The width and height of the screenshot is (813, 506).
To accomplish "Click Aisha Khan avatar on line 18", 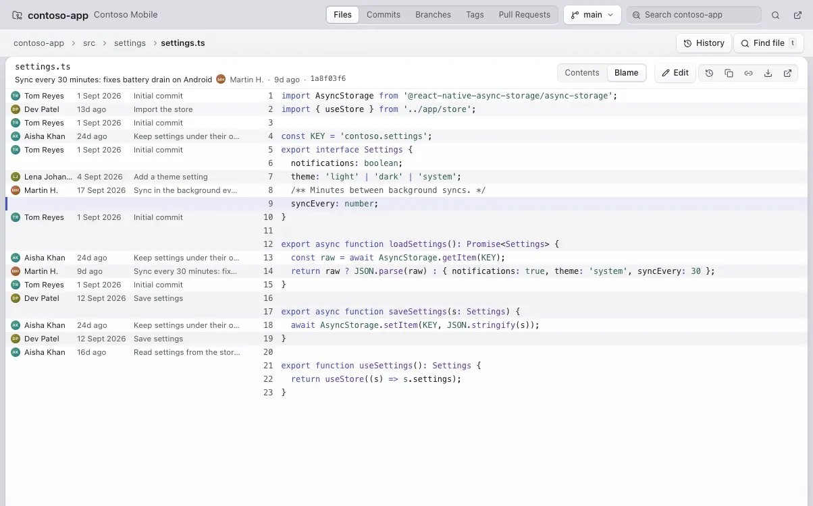I will (x=16, y=325).
